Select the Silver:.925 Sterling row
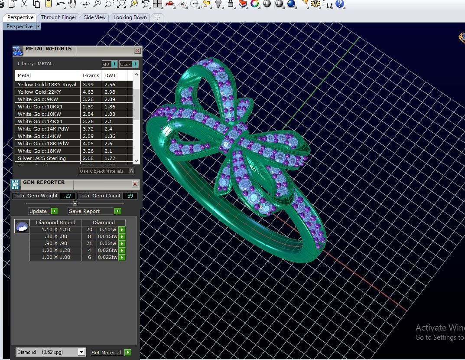Screen dimensions: 465x360 point(74,158)
